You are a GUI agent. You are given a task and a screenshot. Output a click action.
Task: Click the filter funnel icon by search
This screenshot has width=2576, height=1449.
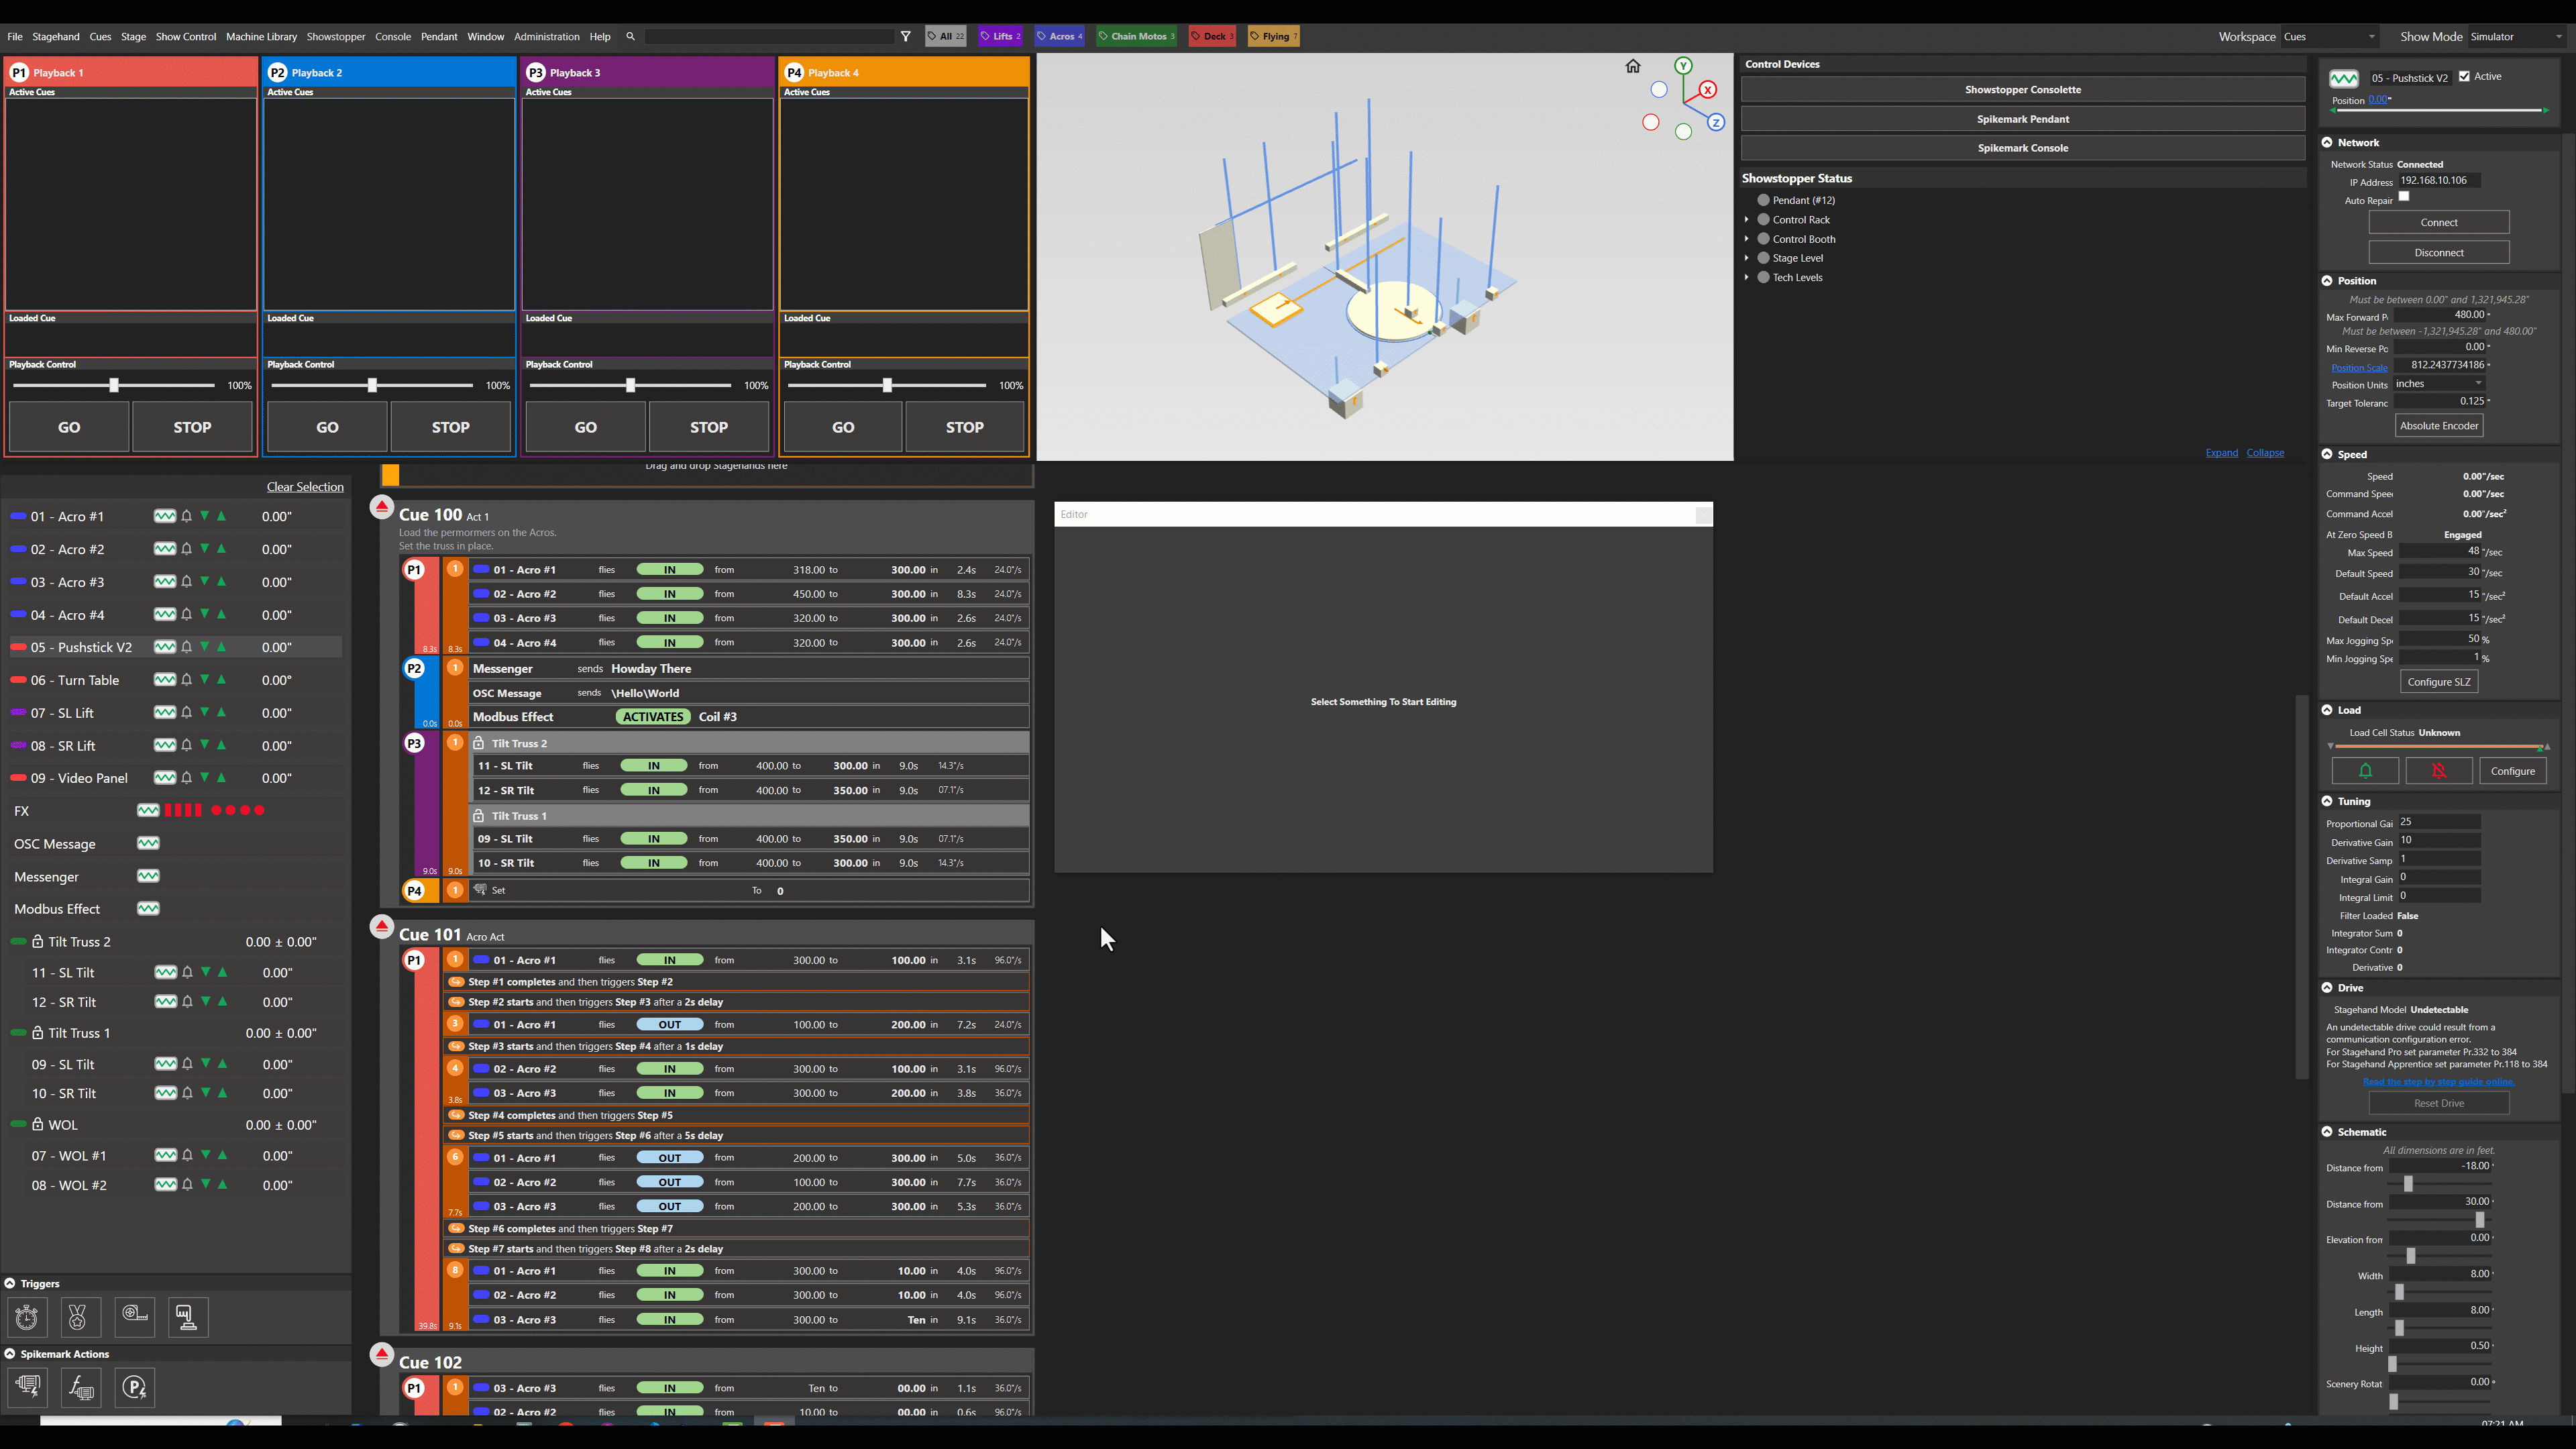(x=906, y=36)
